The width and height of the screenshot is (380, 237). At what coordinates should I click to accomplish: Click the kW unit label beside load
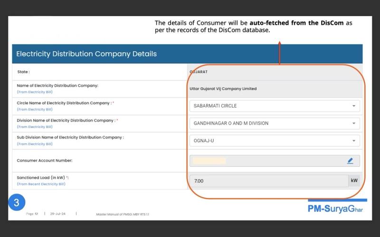354,181
